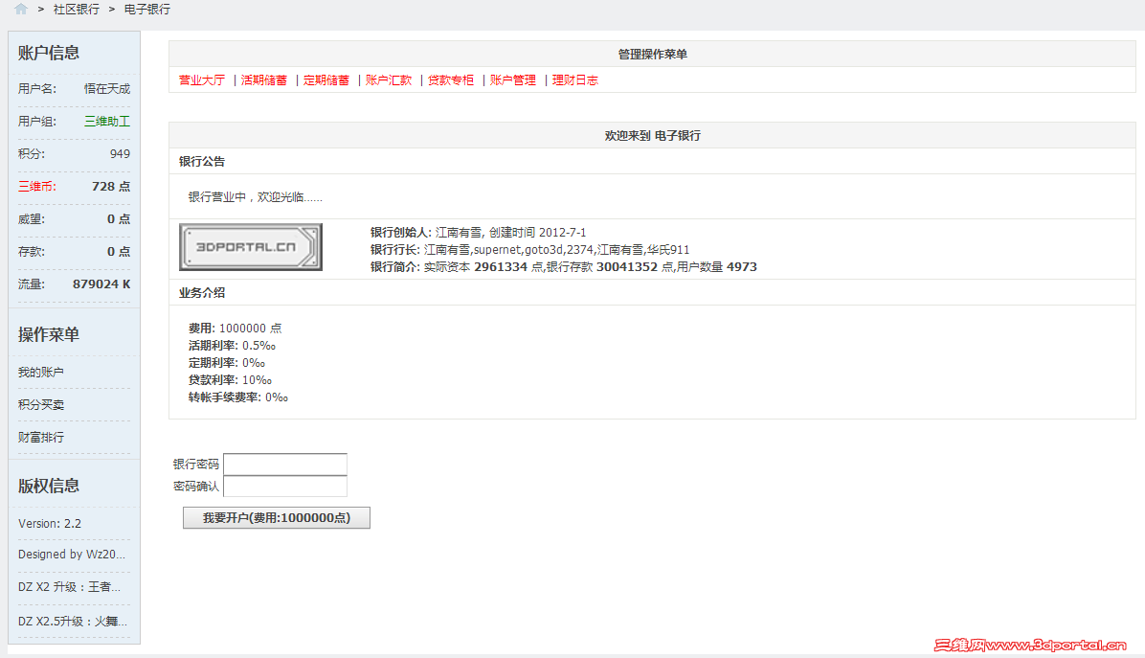Click the 业务介绍 section heading
The width and height of the screenshot is (1145, 658).
(202, 293)
